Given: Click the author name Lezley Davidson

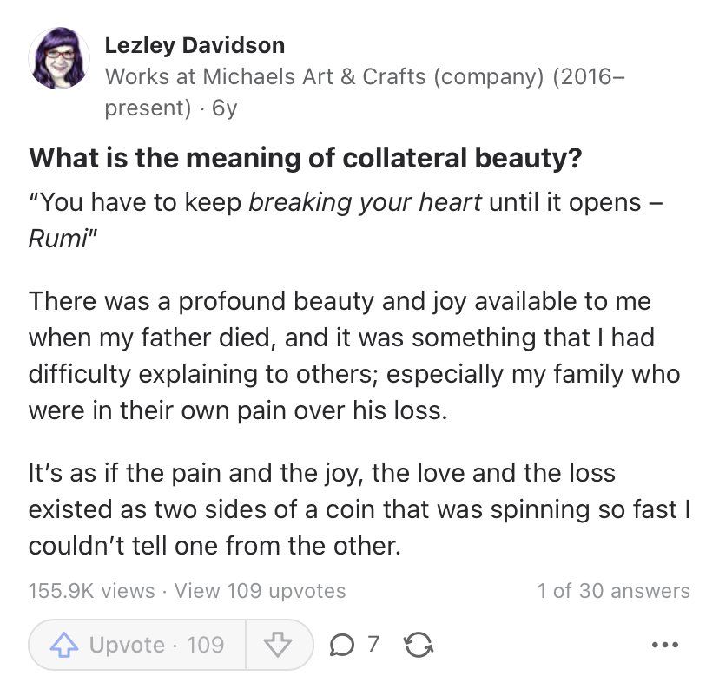Looking at the screenshot, I should [x=195, y=45].
